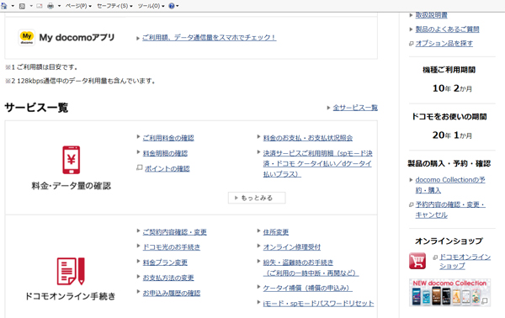Image resolution: width=505 pixels, height=318 pixels.
Task: Open 製品のよくあるご質問 link
Action: point(447,29)
